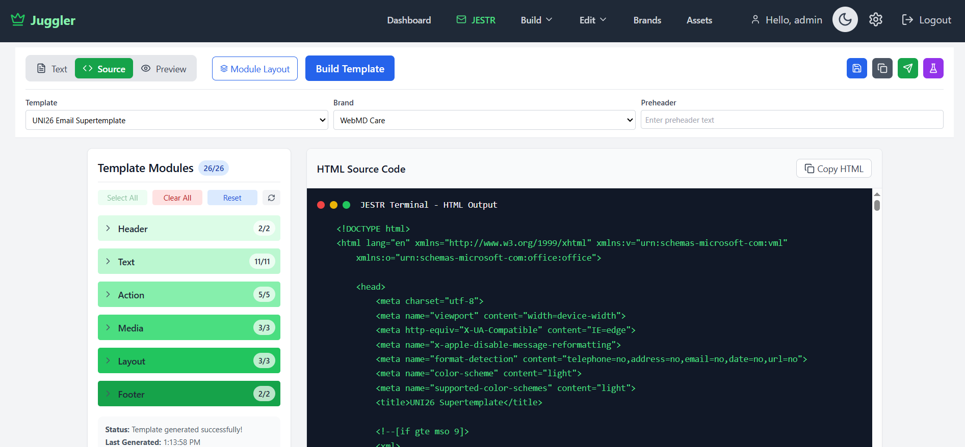Image resolution: width=965 pixels, height=447 pixels.
Task: Switch to Preview view mode
Action: [x=164, y=69]
